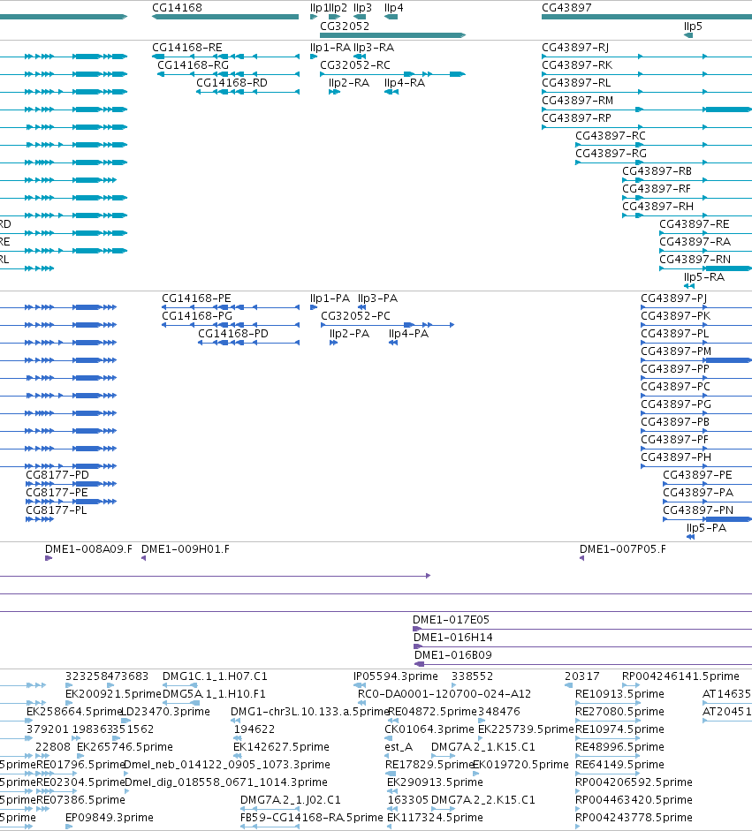
Task: Select EST Dmel_neb_014122_0905_1073.3prime
Action: pyautogui.click(x=226, y=764)
